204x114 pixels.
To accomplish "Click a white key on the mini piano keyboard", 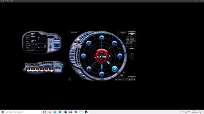I will coord(27,71).
